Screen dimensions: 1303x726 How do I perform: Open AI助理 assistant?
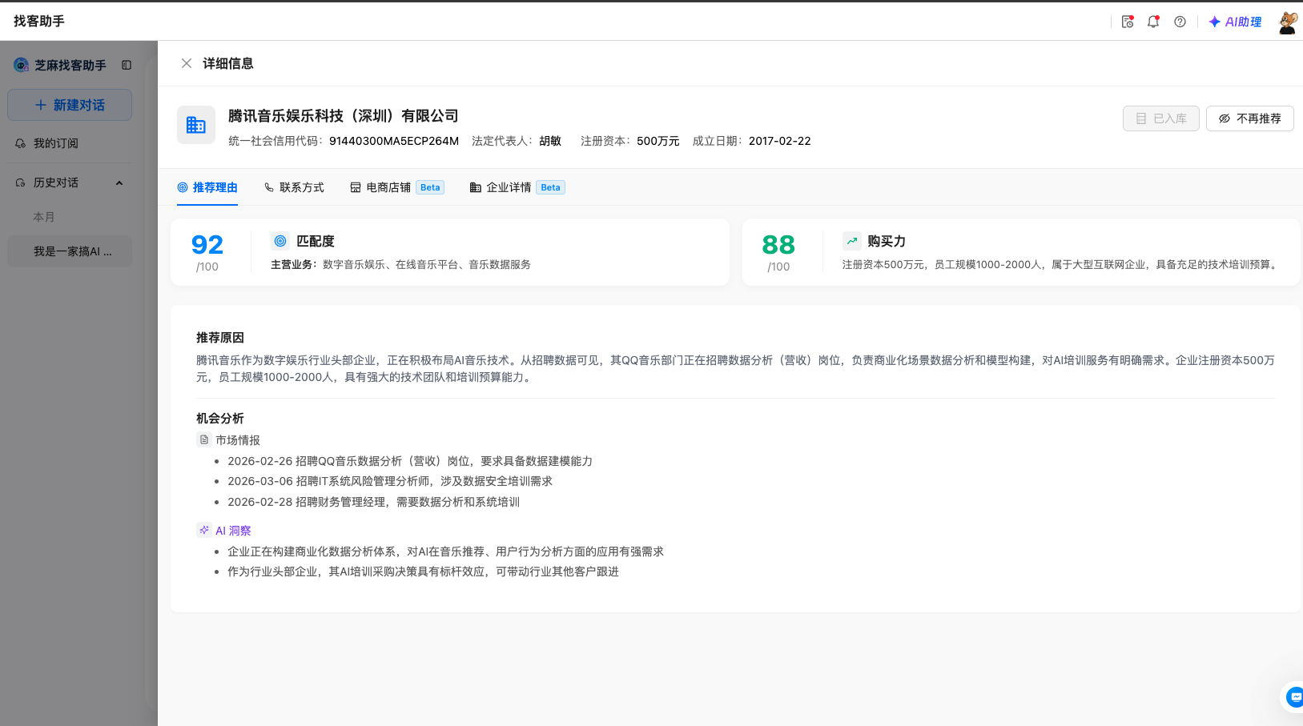pyautogui.click(x=1235, y=22)
